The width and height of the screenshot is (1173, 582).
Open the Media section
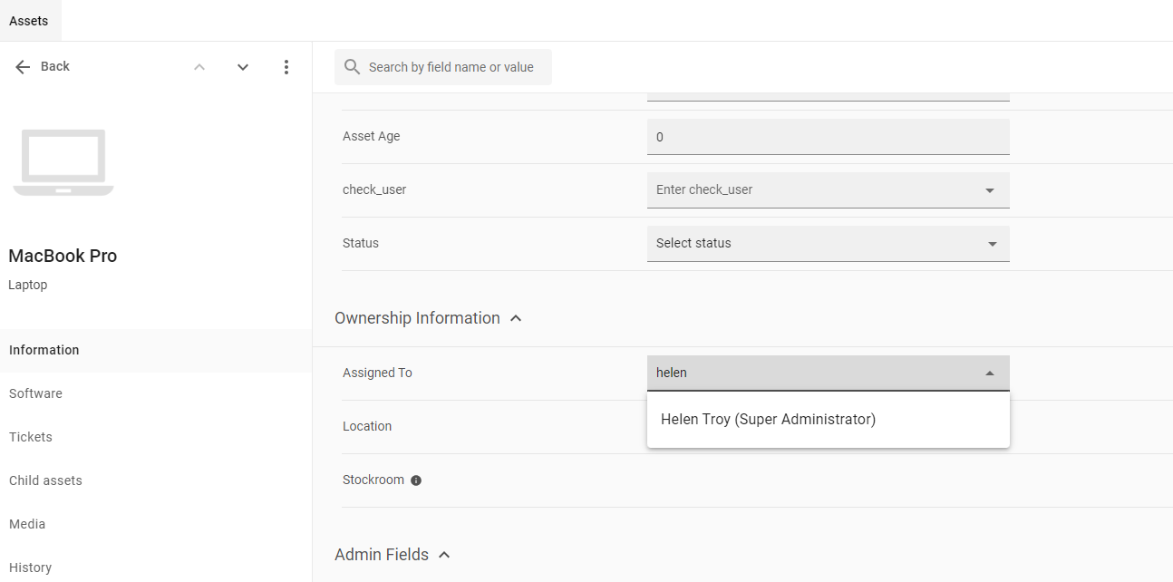click(27, 524)
